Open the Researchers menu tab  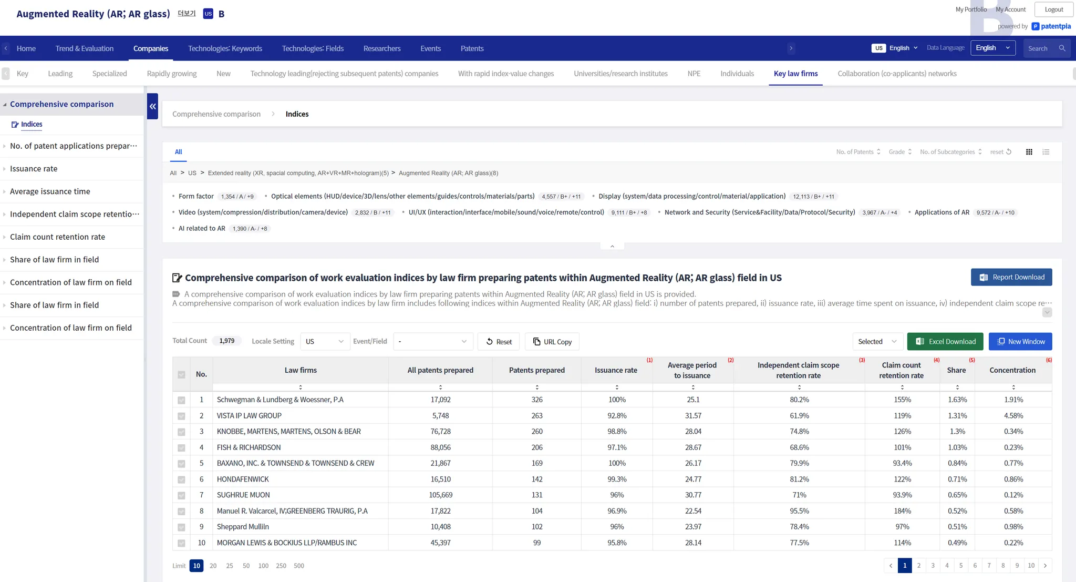(381, 48)
